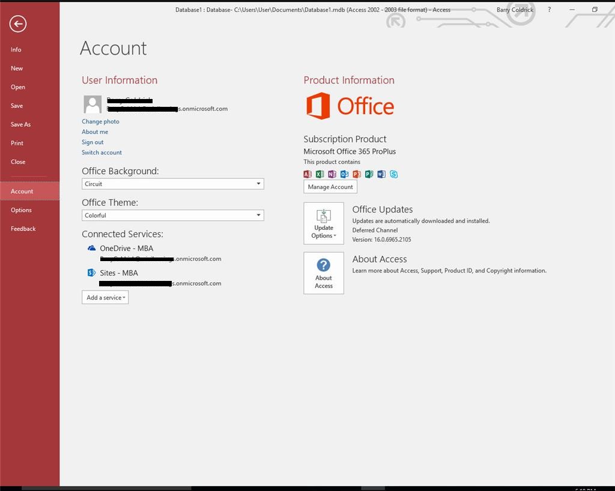The width and height of the screenshot is (615, 491).
Task: Click the OneNote app icon
Action: click(332, 175)
